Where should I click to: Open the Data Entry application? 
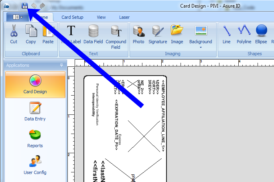pyautogui.click(x=35, y=111)
